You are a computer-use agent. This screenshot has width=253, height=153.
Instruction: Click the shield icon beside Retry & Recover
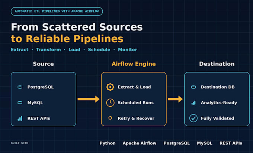coord(111,119)
